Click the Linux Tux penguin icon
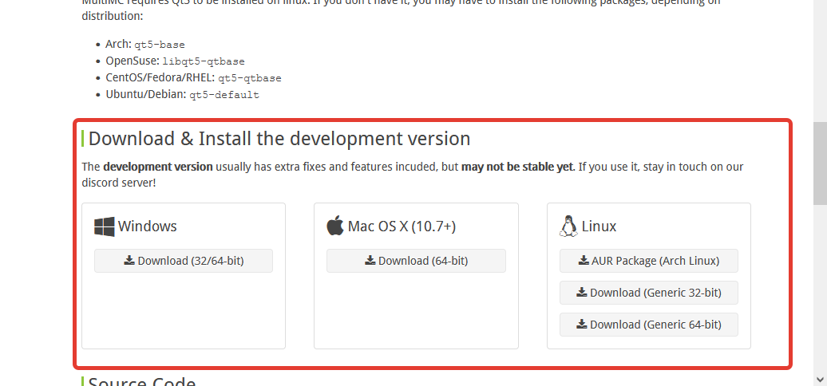 pos(568,226)
